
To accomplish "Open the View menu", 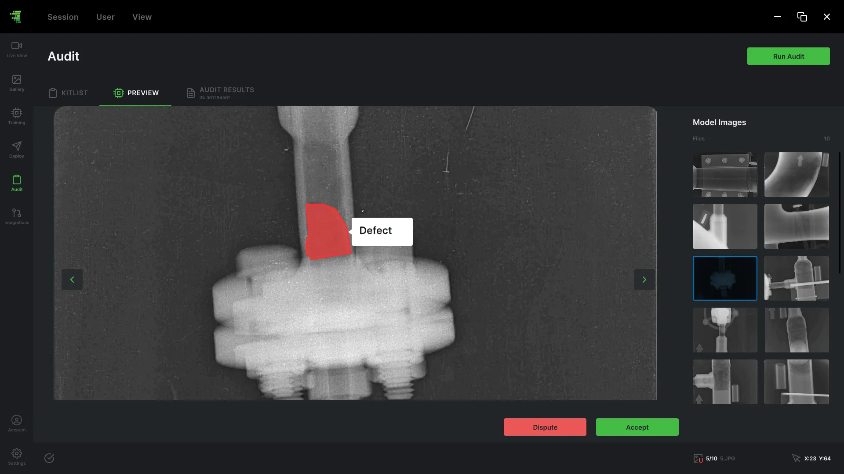I will pos(142,17).
